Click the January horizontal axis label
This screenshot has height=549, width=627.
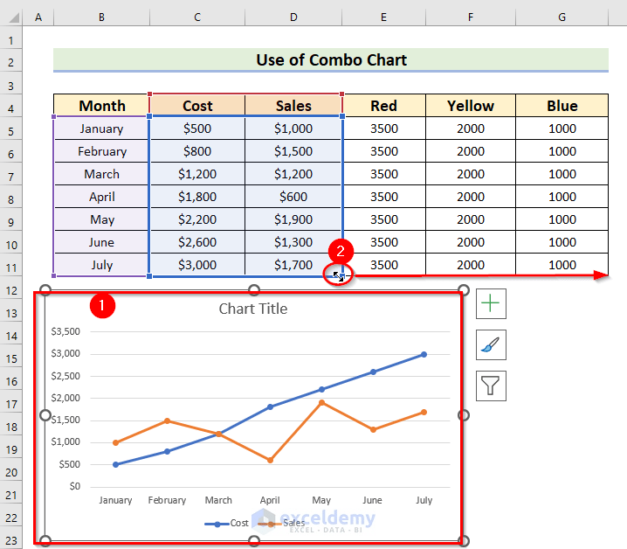[x=115, y=500]
